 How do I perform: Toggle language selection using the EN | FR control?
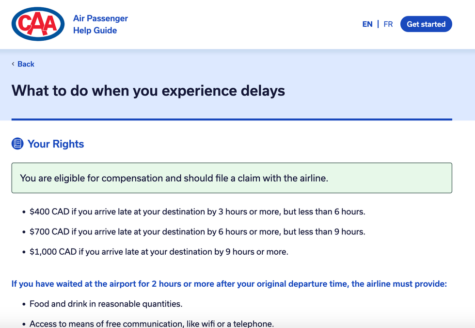(x=378, y=24)
